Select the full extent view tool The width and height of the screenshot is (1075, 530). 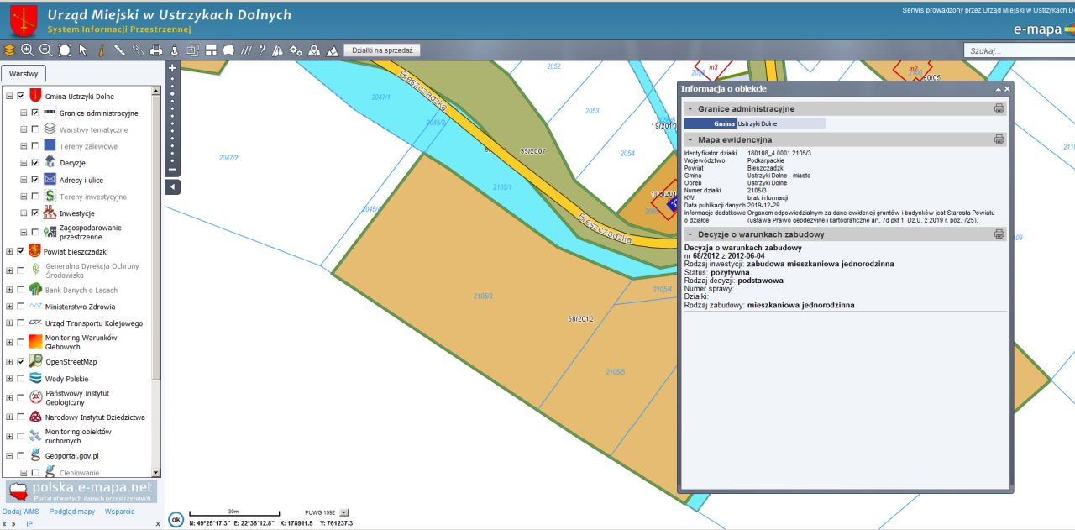[x=65, y=50]
